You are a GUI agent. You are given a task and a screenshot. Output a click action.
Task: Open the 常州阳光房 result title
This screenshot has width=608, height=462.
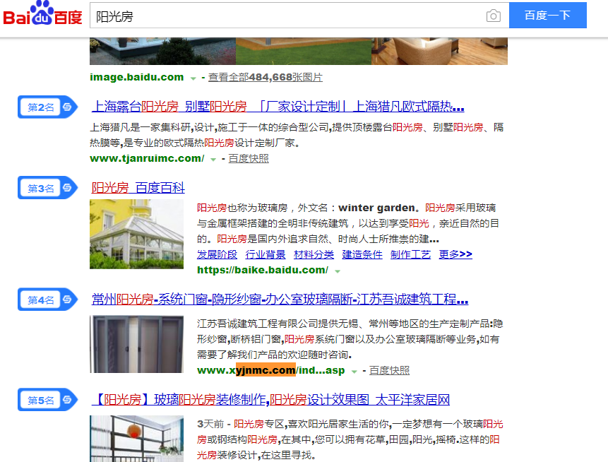[x=280, y=299]
